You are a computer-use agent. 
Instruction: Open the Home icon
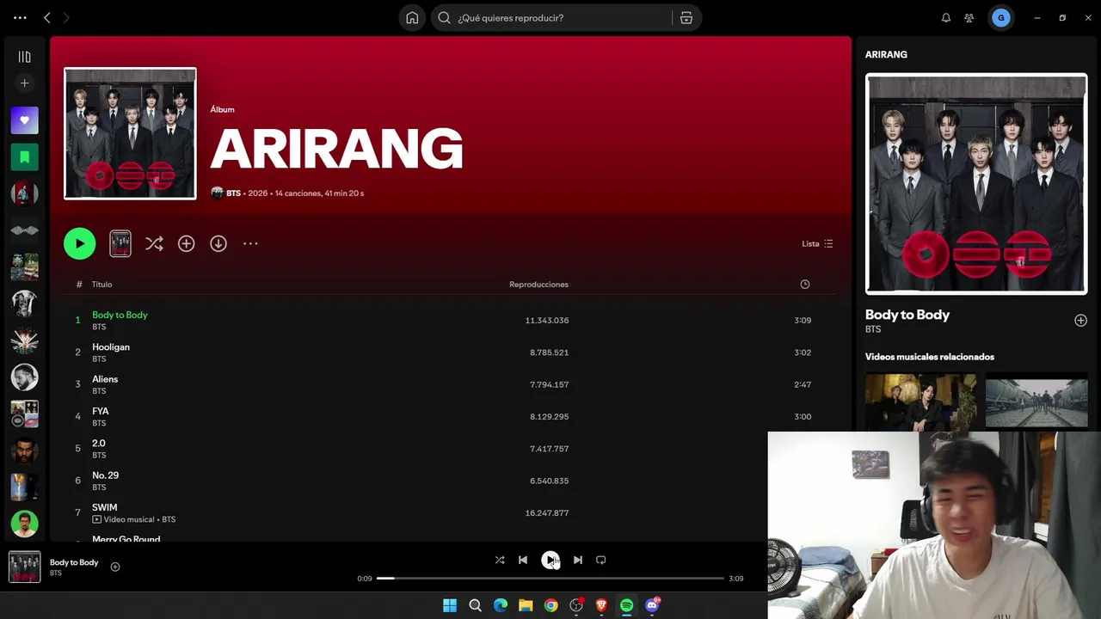(412, 18)
